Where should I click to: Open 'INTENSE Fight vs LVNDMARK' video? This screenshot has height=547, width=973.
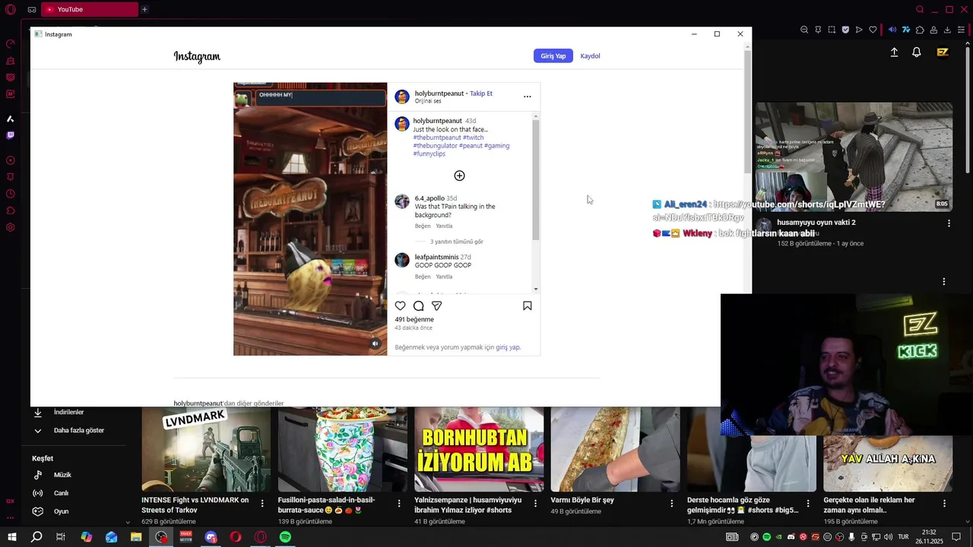click(206, 450)
